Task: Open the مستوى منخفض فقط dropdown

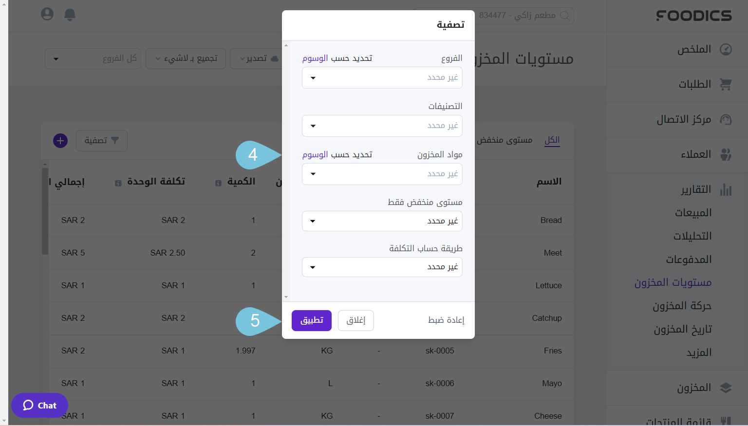Action: click(382, 221)
